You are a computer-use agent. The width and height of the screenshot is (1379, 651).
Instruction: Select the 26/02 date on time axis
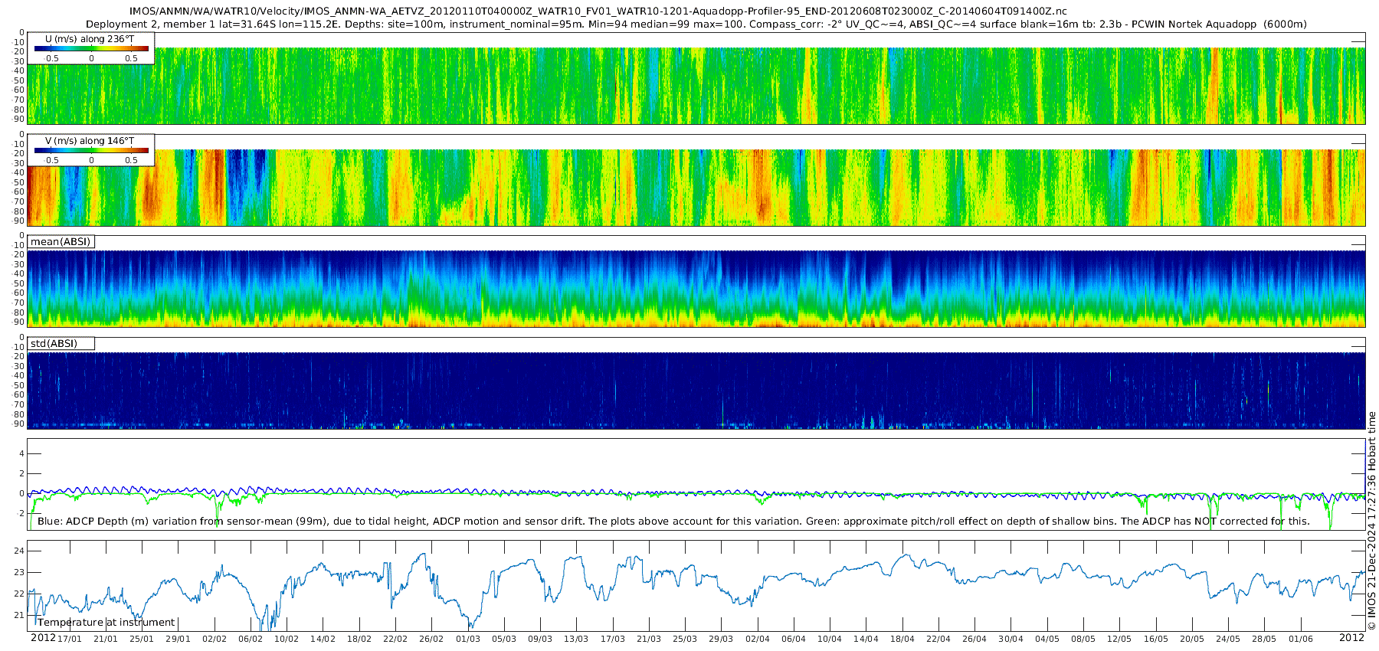point(431,639)
